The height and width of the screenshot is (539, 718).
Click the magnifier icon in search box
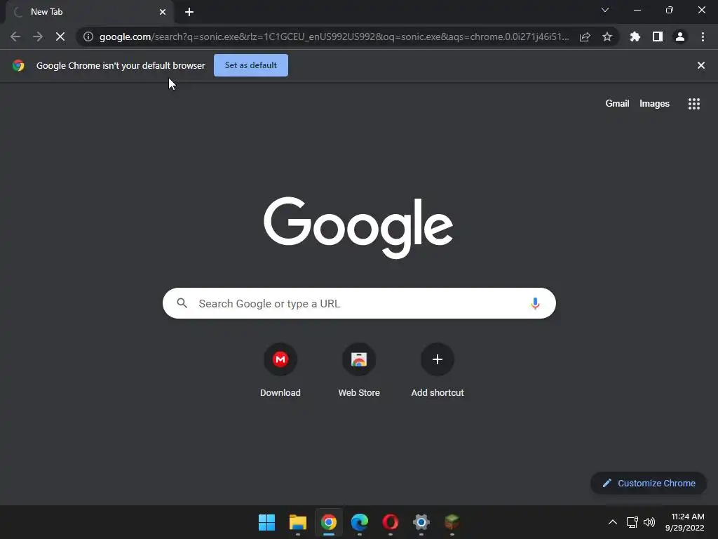pyautogui.click(x=182, y=303)
